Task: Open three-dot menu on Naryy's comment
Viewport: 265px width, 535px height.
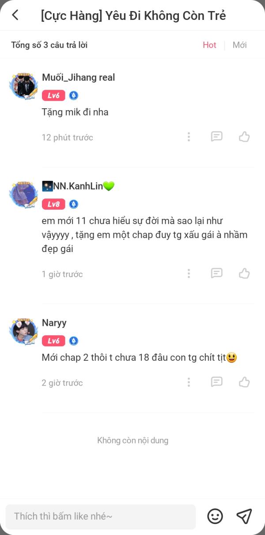Action: tap(189, 382)
